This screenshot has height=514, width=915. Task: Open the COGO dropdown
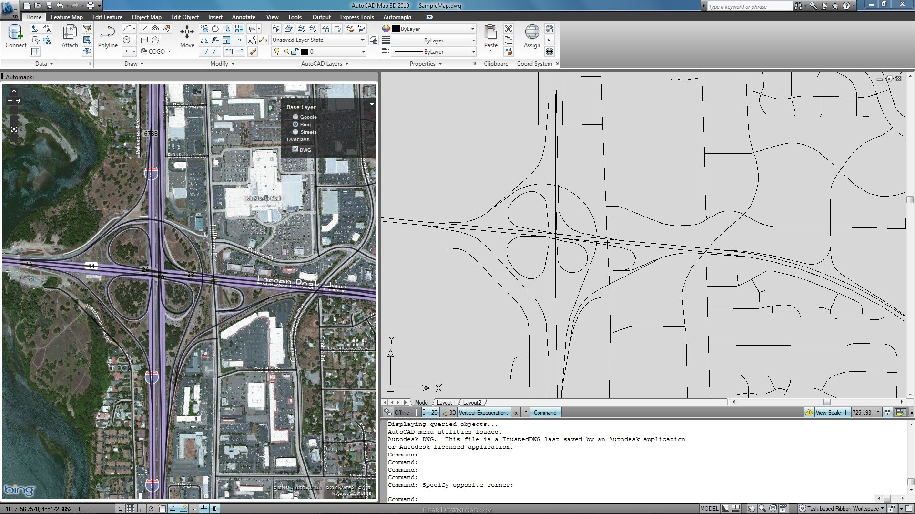156,51
